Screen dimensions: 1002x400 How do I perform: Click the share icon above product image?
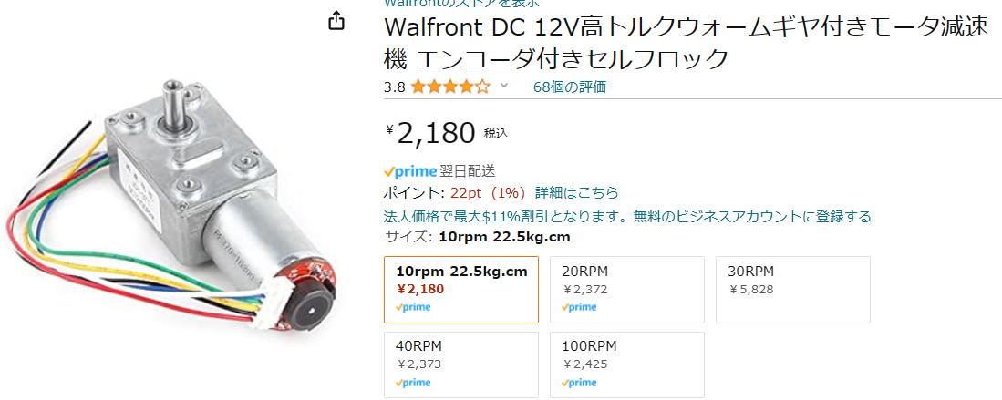336,20
